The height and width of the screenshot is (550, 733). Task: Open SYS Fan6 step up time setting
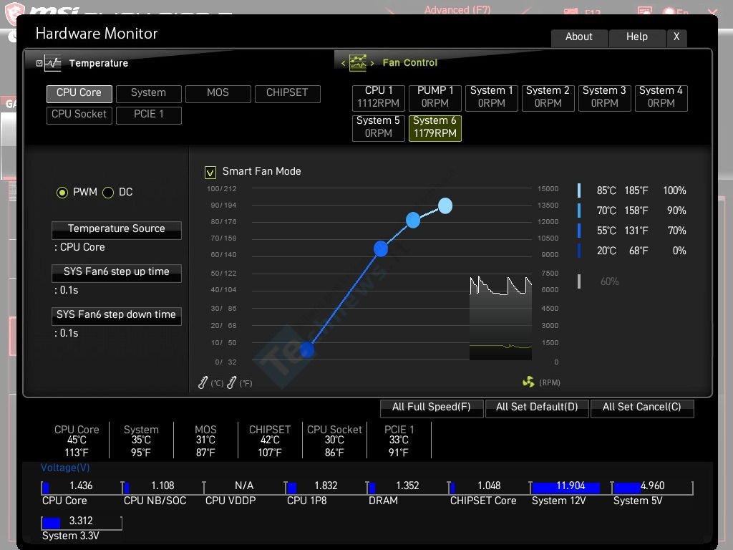pos(117,273)
